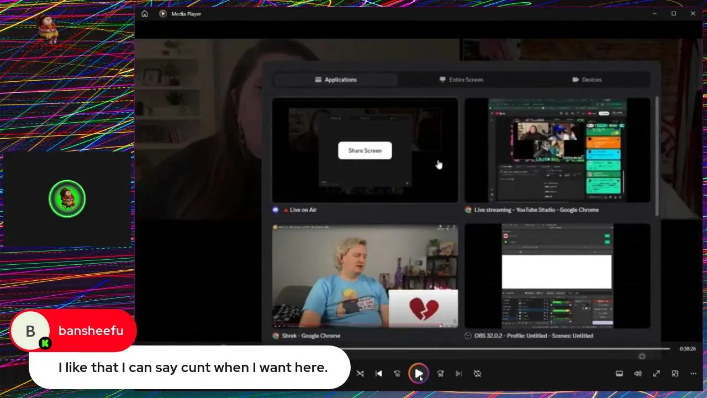Select the YouTube Studio Chrome window thumbnail
This screenshot has height=398, width=707.
click(x=557, y=150)
